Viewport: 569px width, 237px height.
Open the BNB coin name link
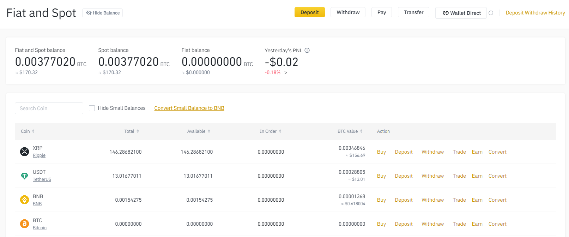[37, 204]
